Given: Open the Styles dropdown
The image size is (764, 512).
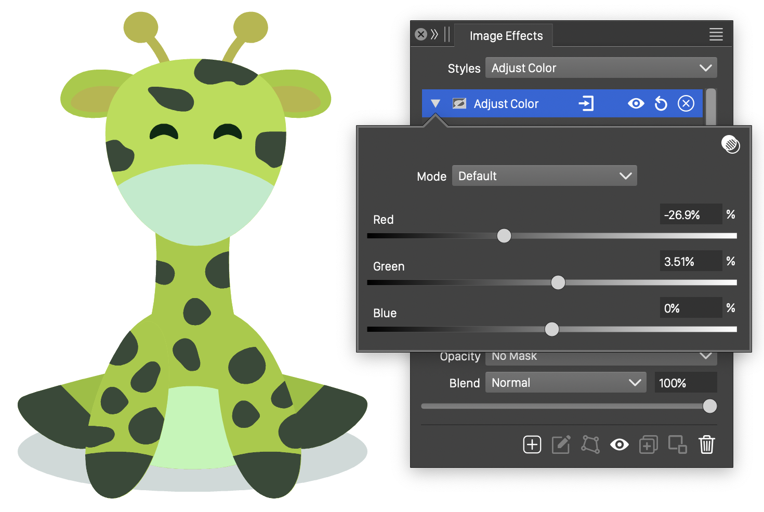Looking at the screenshot, I should tap(601, 68).
